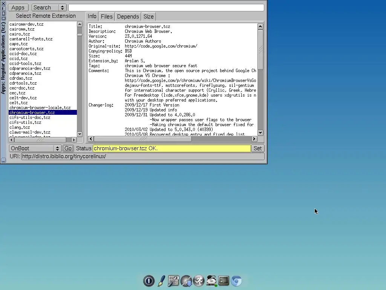Switch to the Size tab

pyautogui.click(x=149, y=17)
